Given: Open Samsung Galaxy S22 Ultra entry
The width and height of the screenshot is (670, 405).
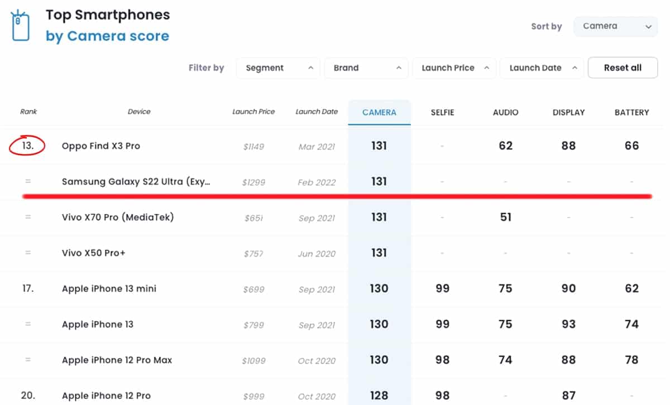Looking at the screenshot, I should click(x=136, y=182).
